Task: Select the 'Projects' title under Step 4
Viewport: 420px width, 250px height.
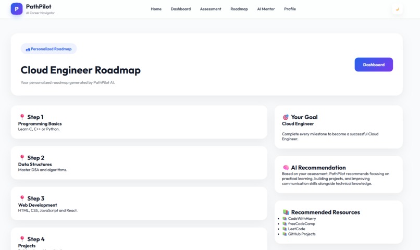Action: coord(27,246)
